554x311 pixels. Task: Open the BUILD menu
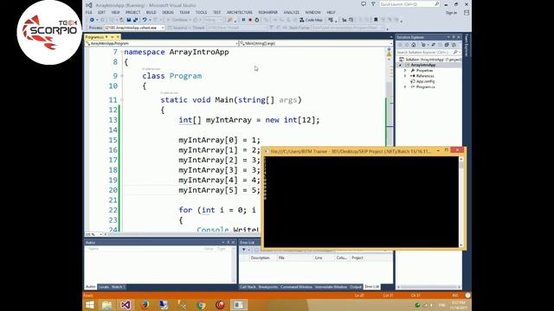coord(151,12)
